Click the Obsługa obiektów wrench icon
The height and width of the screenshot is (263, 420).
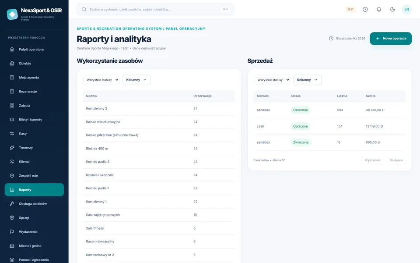click(12, 204)
